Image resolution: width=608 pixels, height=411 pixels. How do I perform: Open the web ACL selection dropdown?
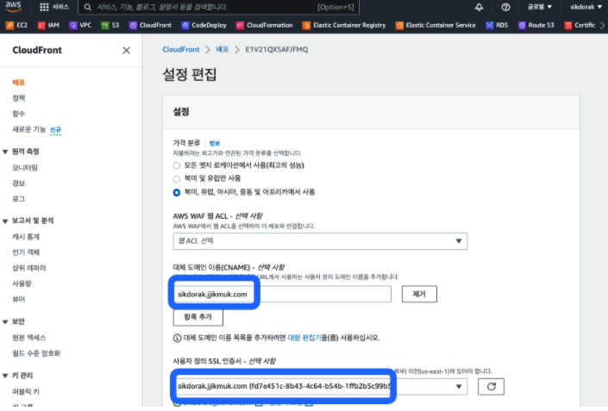[320, 241]
